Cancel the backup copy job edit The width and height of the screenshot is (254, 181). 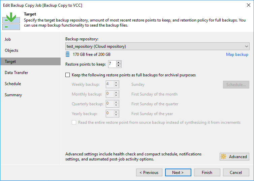(236, 173)
